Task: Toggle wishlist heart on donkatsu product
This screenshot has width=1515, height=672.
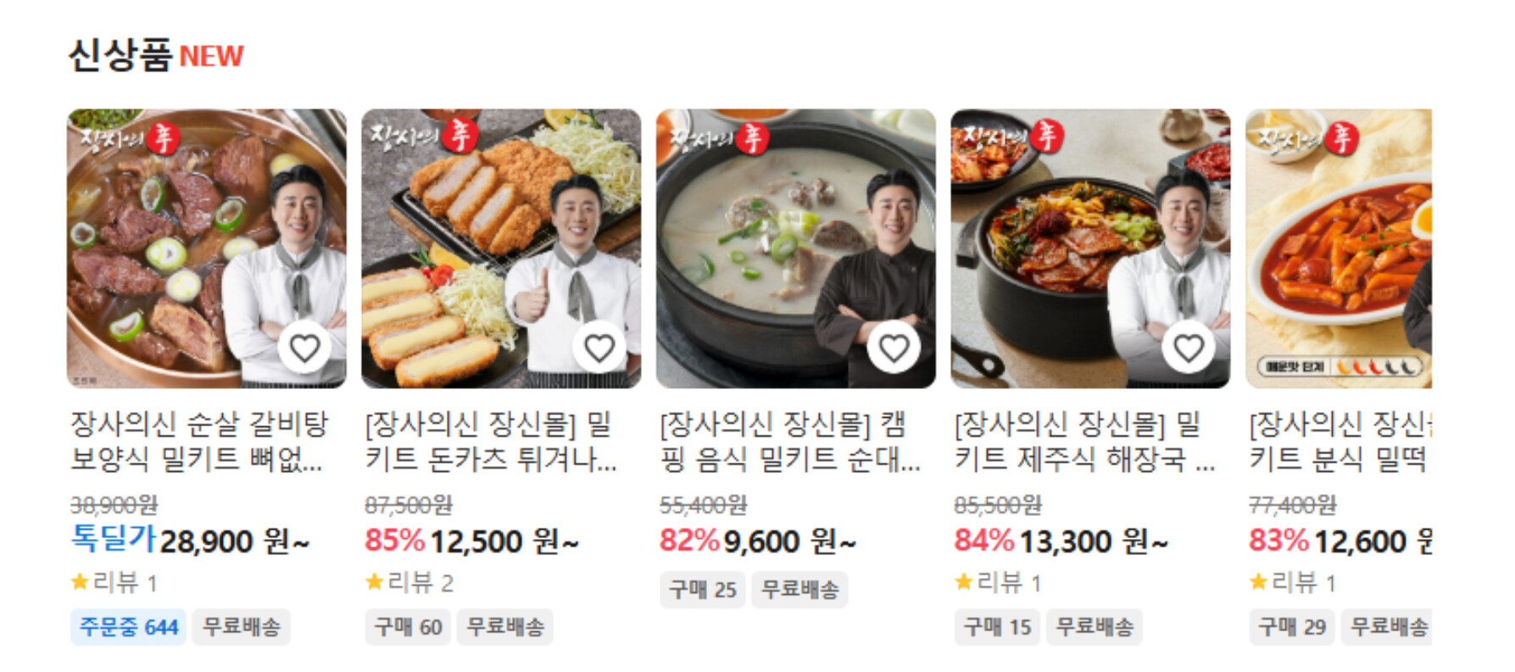Action: pos(599,347)
